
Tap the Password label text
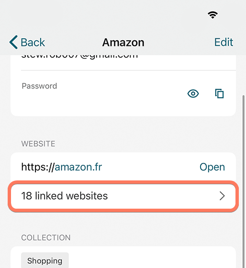pos(39,86)
